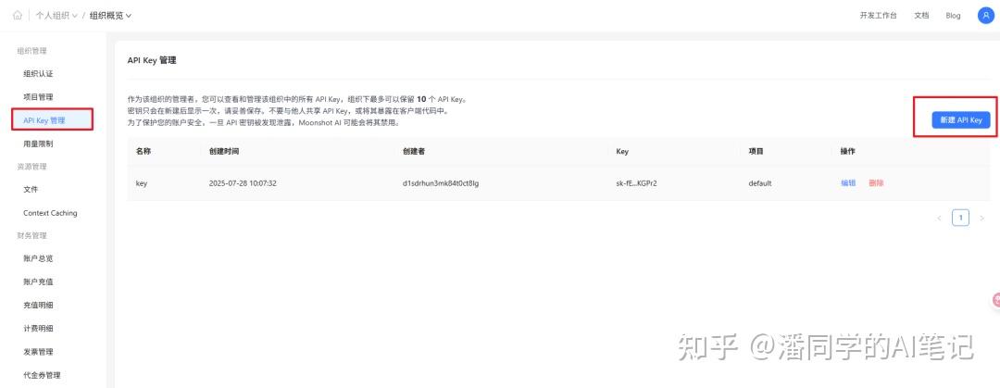The height and width of the screenshot is (388, 1000).
Task: Open 发票管理 in sidebar
Action: pyautogui.click(x=38, y=352)
